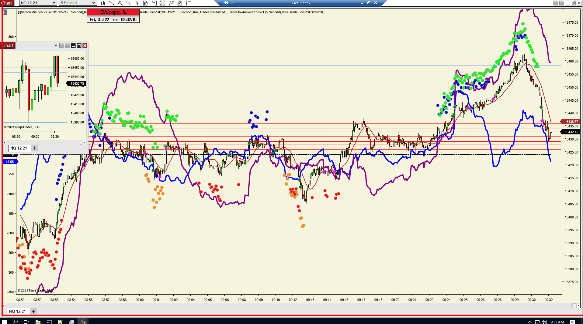Click the zoom out magnifier icon
Viewport: 583px width, 324px height.
click(129, 3)
